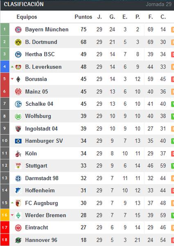The width and height of the screenshot is (174, 246).
Task: Open the Ingolstadt 04 team link
Action: coord(41,129)
